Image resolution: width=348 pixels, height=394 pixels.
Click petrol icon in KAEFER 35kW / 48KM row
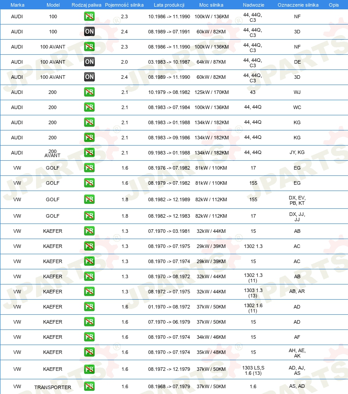[89, 352]
